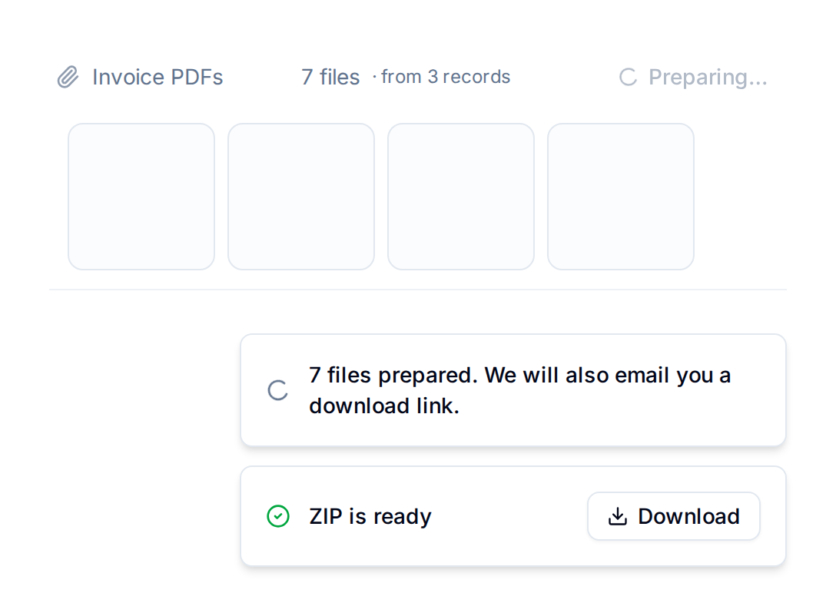Click the word 'ZIP' in the ready notification
Screen dimensions: 836x616
[x=325, y=516]
